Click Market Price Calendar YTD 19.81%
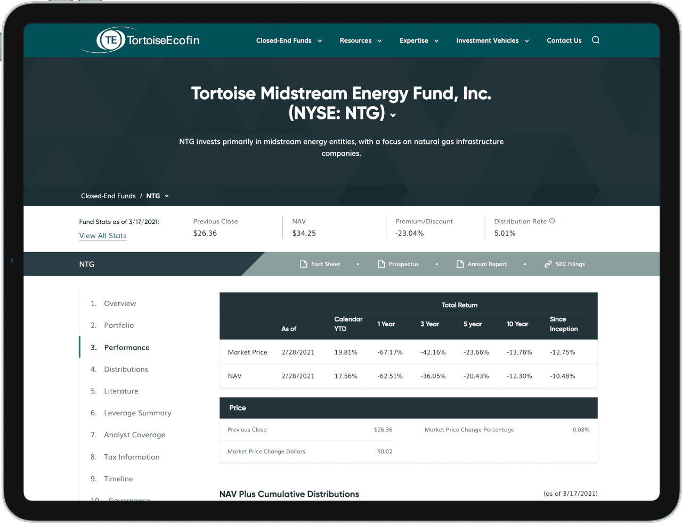Image resolution: width=682 pixels, height=523 pixels. 346,352
